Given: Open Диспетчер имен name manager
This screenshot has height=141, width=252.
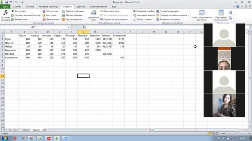Looking at the screenshot, I should [93, 15].
